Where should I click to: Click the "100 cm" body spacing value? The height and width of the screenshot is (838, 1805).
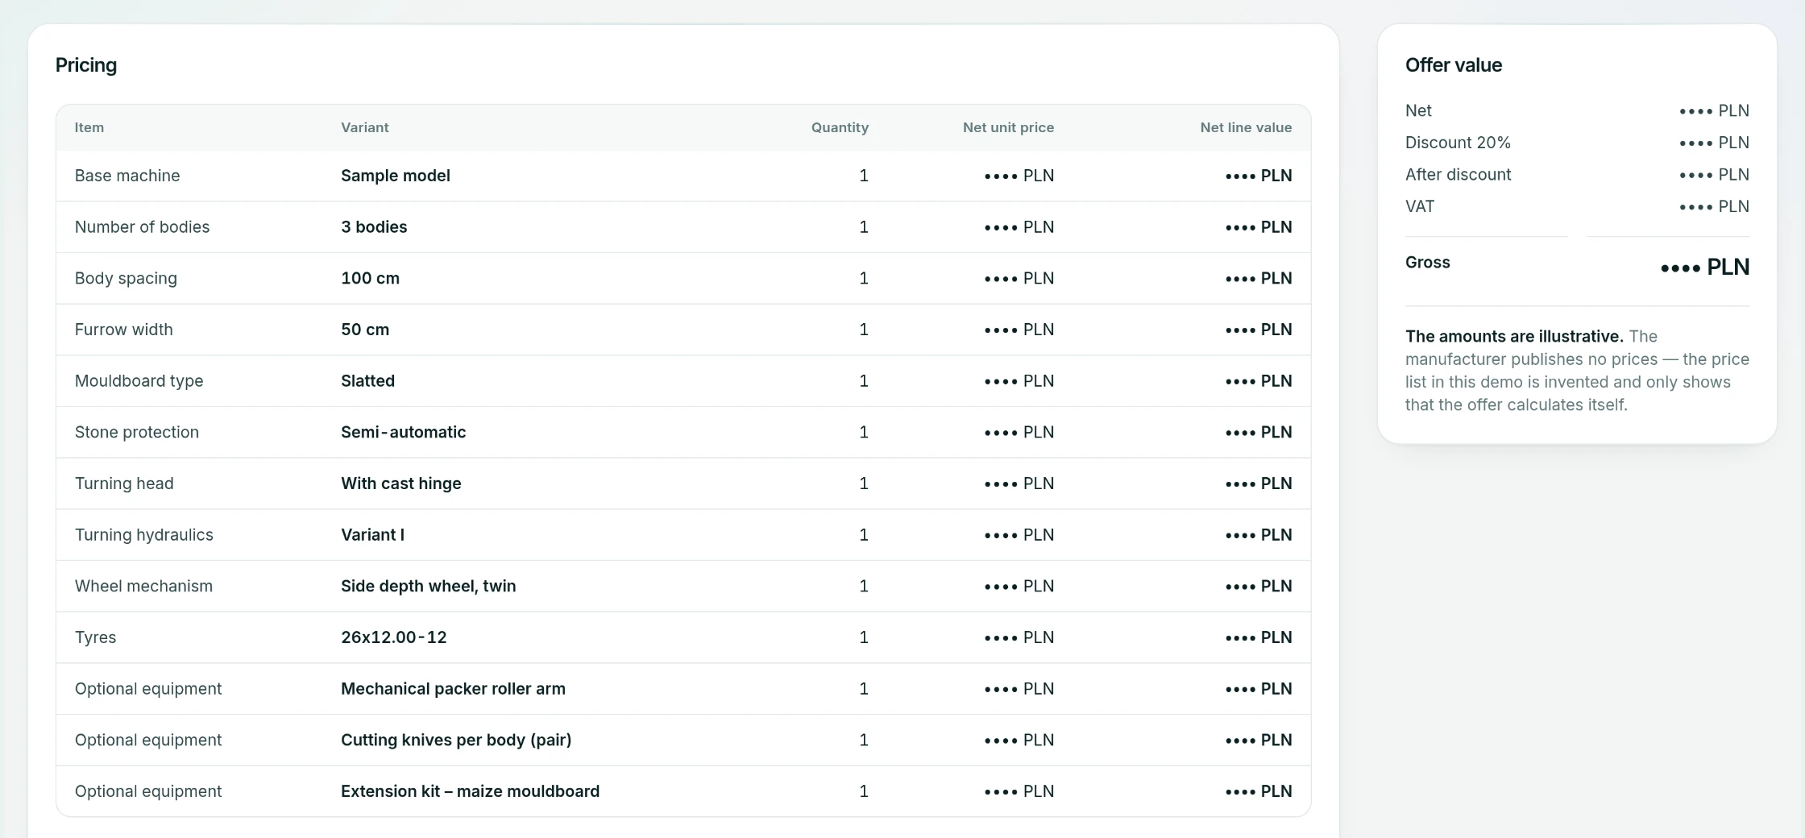pos(370,278)
